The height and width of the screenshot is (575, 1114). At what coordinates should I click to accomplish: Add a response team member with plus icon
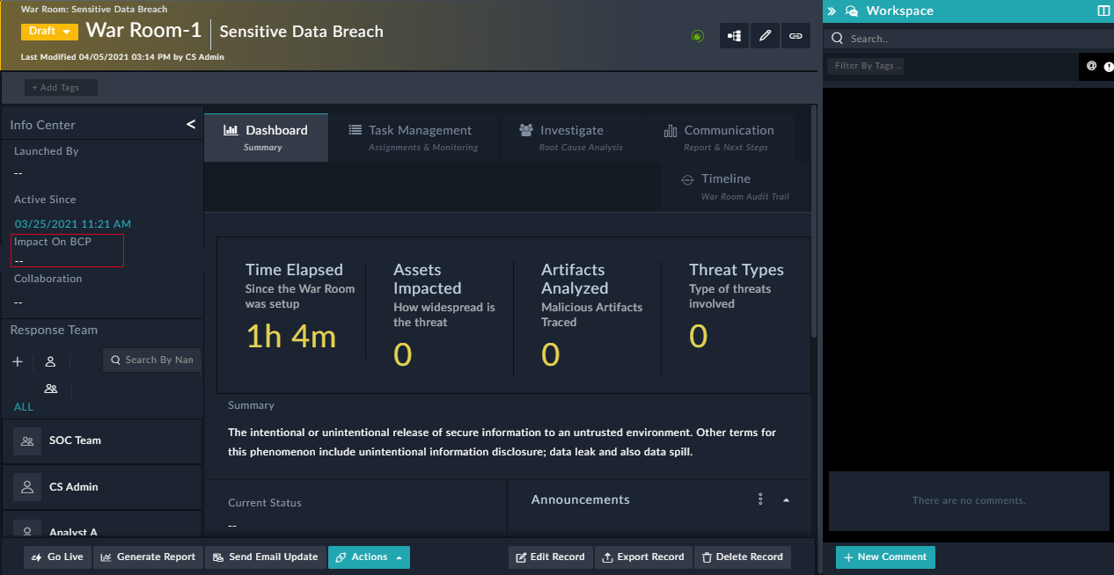tap(18, 361)
